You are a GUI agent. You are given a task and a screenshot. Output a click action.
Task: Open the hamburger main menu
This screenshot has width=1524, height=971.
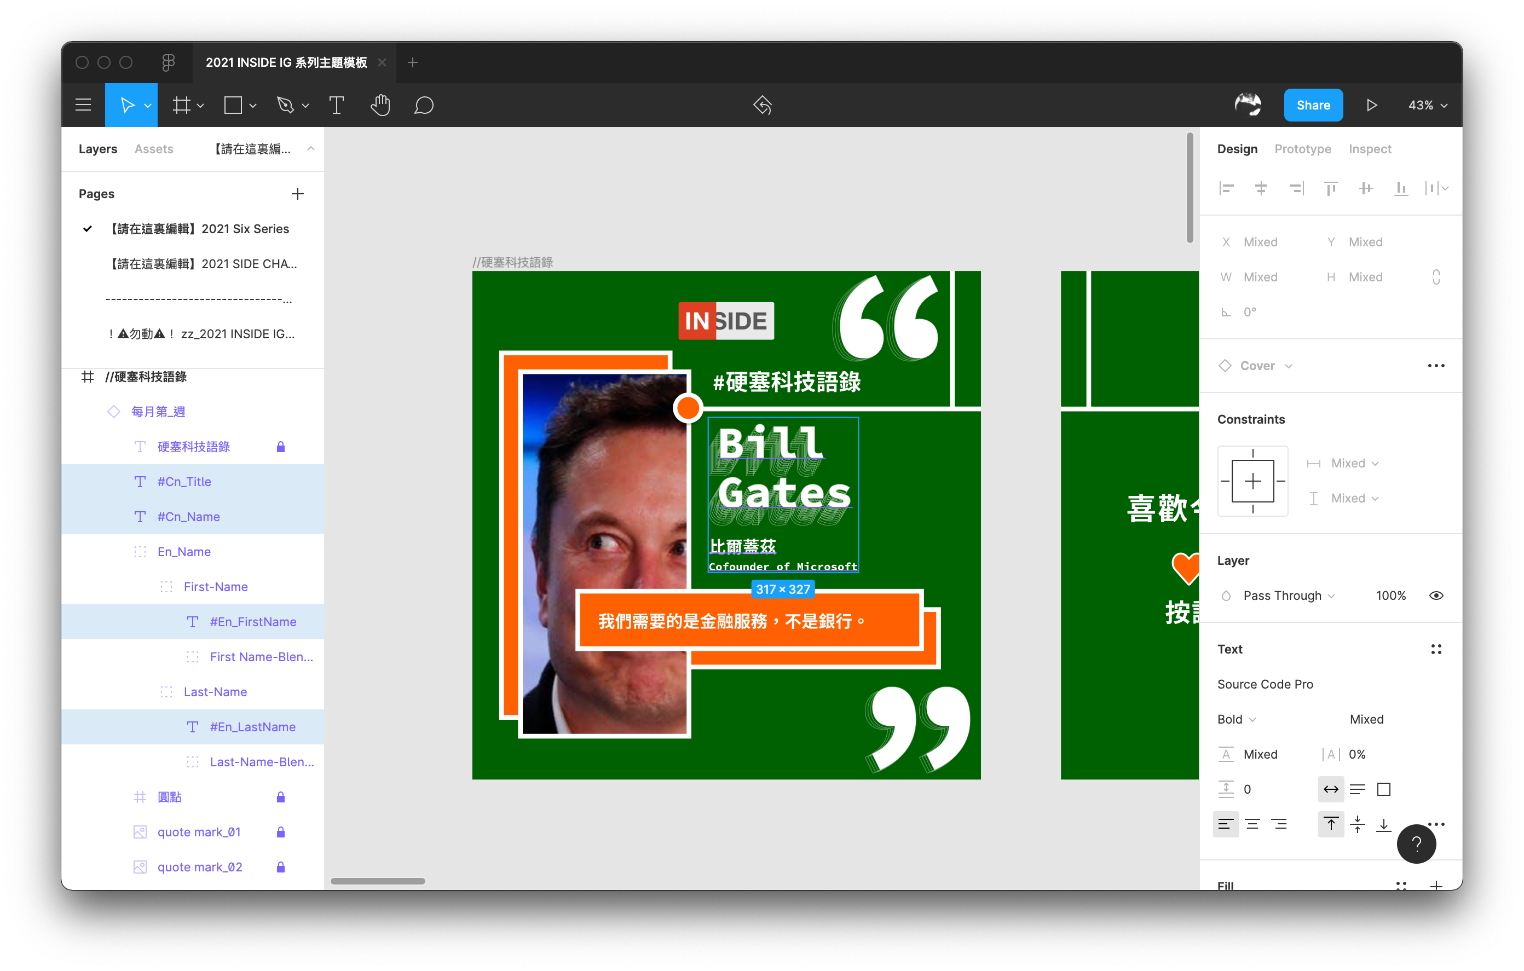83,105
